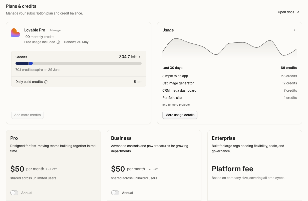Viewport: 308px width, 201px height.
Task: Click the 'Lovable Pro' plan name
Action: click(x=35, y=30)
